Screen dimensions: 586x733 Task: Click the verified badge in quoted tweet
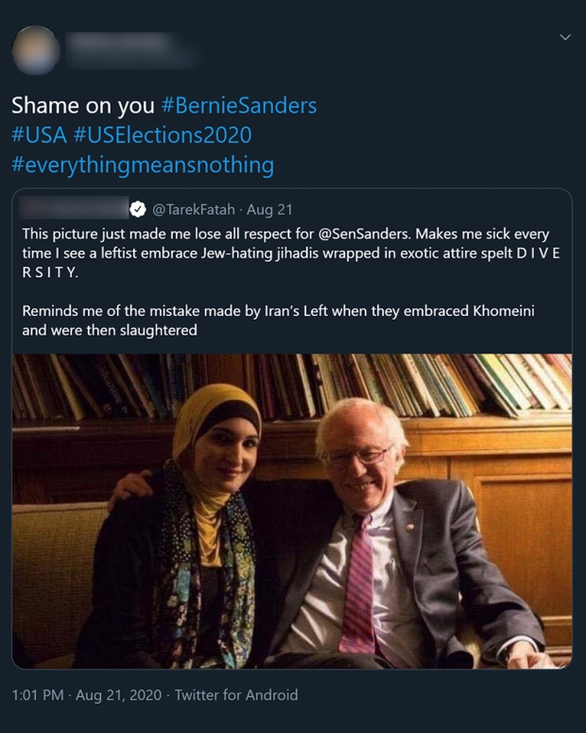[x=137, y=209]
